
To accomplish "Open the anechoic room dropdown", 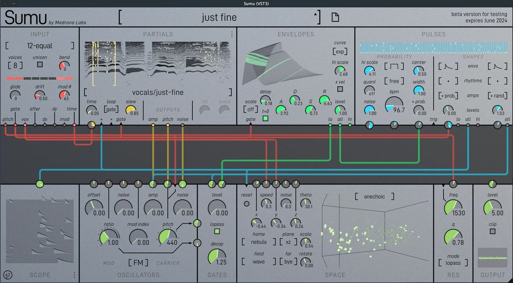I will click(x=374, y=197).
